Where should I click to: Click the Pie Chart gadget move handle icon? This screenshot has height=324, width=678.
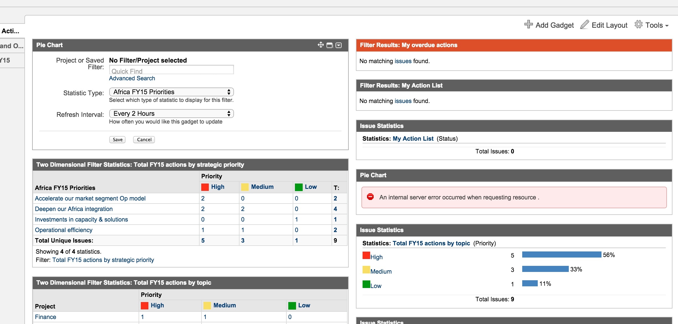coord(321,45)
